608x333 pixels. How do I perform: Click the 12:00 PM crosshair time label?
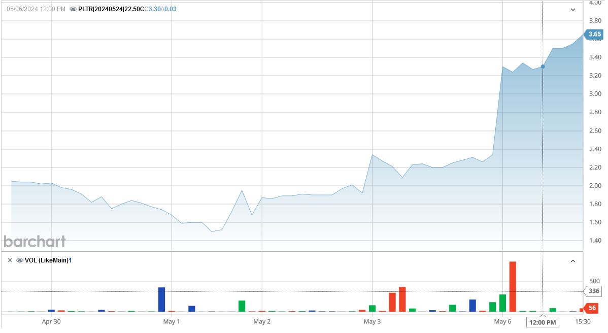pos(543,322)
